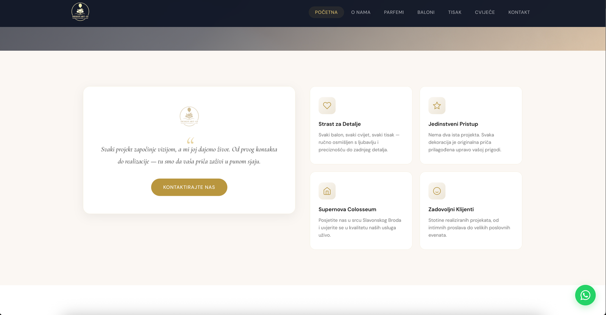
Task: Click the small logo emblem above the quote
Action: point(189,116)
